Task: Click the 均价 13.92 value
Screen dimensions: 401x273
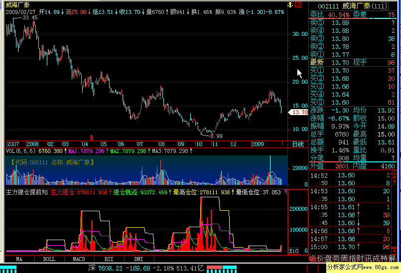Action: coord(386,110)
